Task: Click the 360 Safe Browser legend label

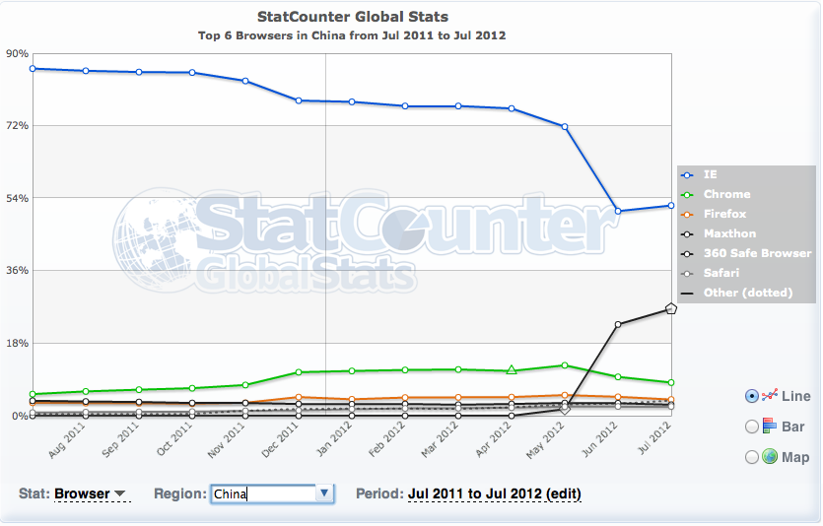Action: click(x=744, y=254)
